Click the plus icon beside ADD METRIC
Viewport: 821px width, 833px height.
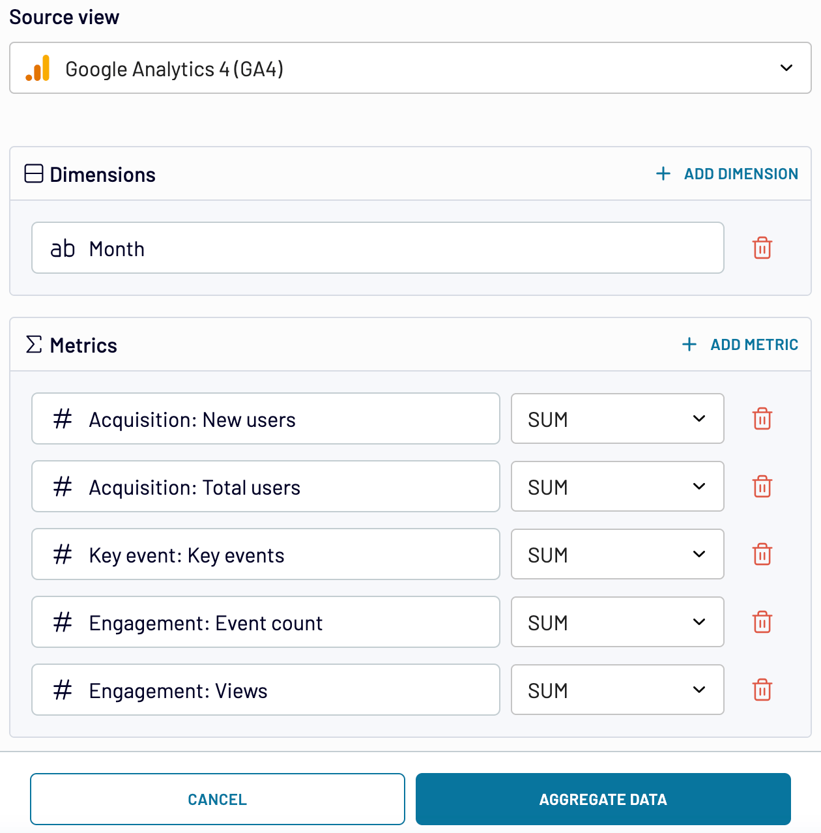pyautogui.click(x=689, y=344)
